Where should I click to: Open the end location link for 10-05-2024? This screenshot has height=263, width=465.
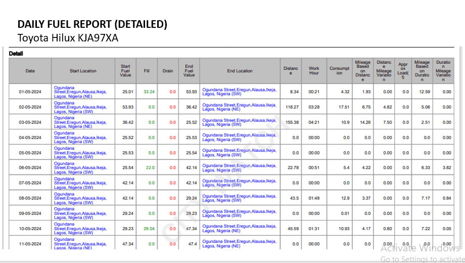[239, 229]
